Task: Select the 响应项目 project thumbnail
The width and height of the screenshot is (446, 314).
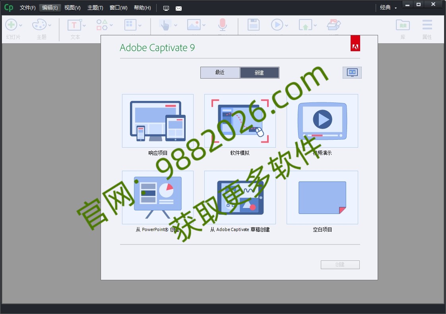Action: [158, 121]
